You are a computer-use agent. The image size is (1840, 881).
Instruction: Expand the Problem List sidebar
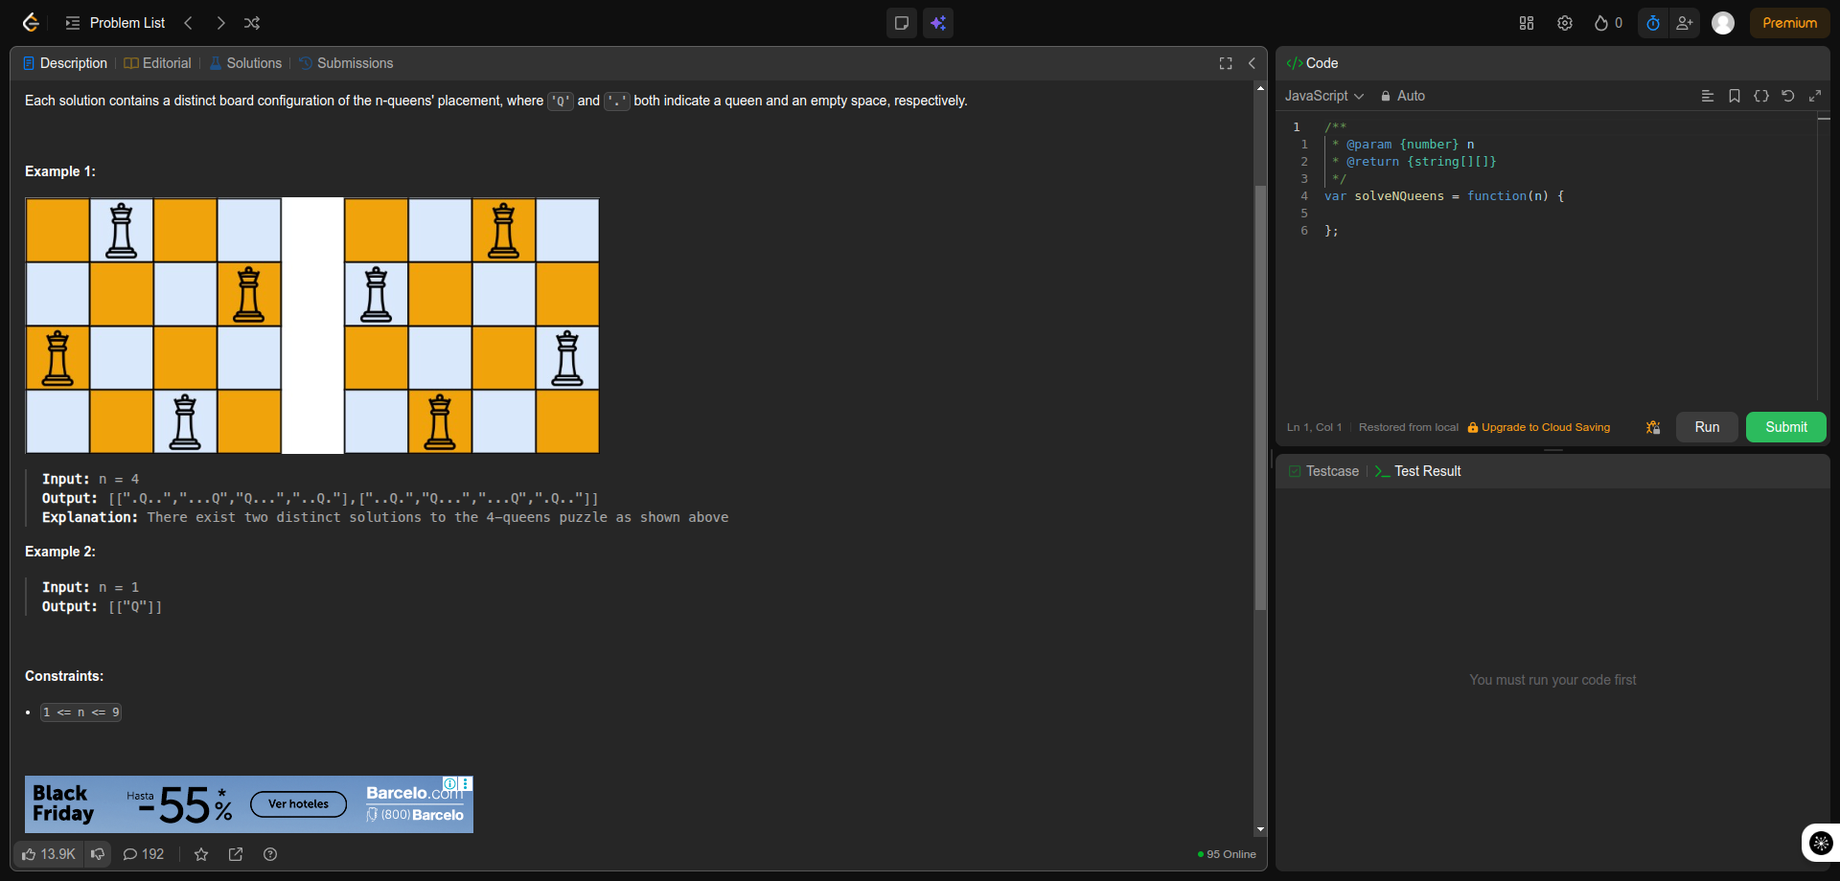pyautogui.click(x=115, y=23)
